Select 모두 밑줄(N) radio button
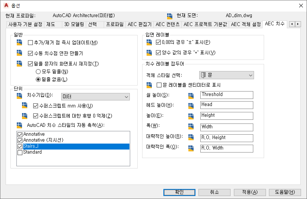Viewport: 307px width, 199px height. (x=38, y=72)
